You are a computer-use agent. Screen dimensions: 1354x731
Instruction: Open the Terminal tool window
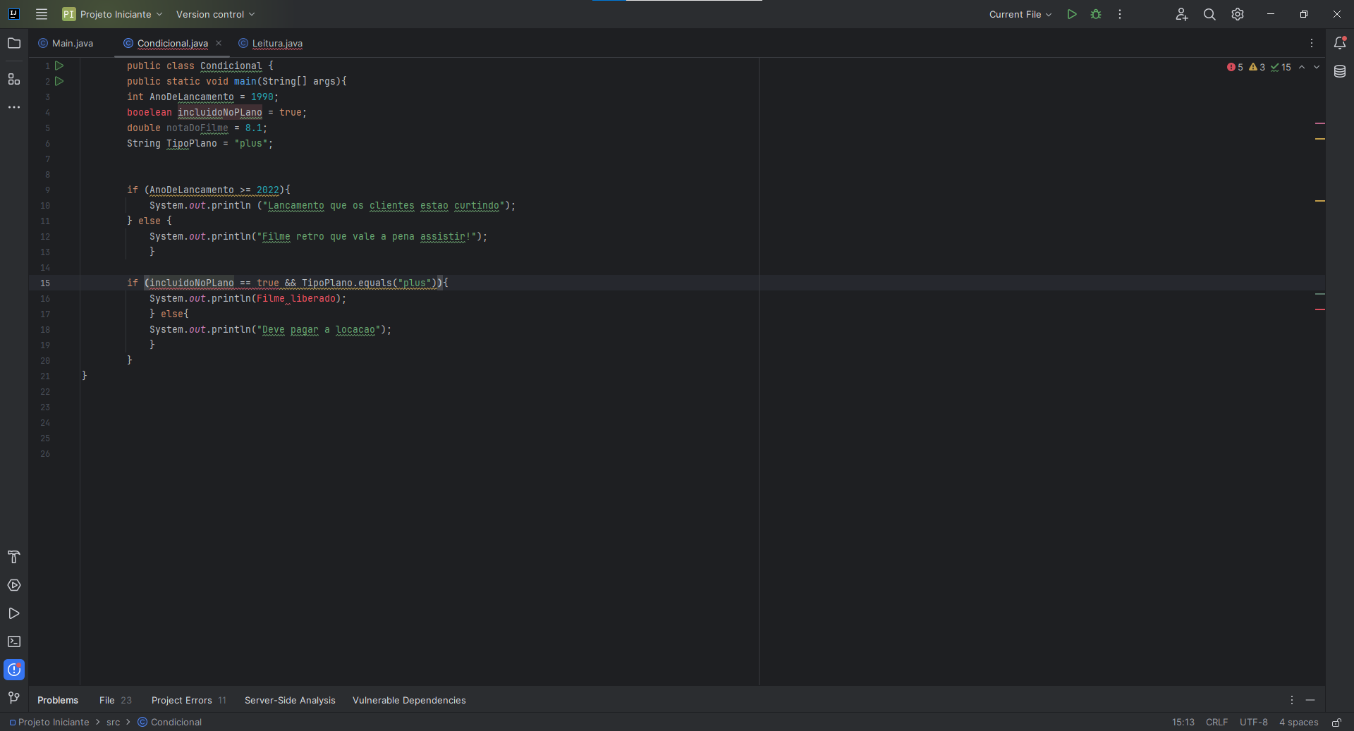click(x=14, y=641)
